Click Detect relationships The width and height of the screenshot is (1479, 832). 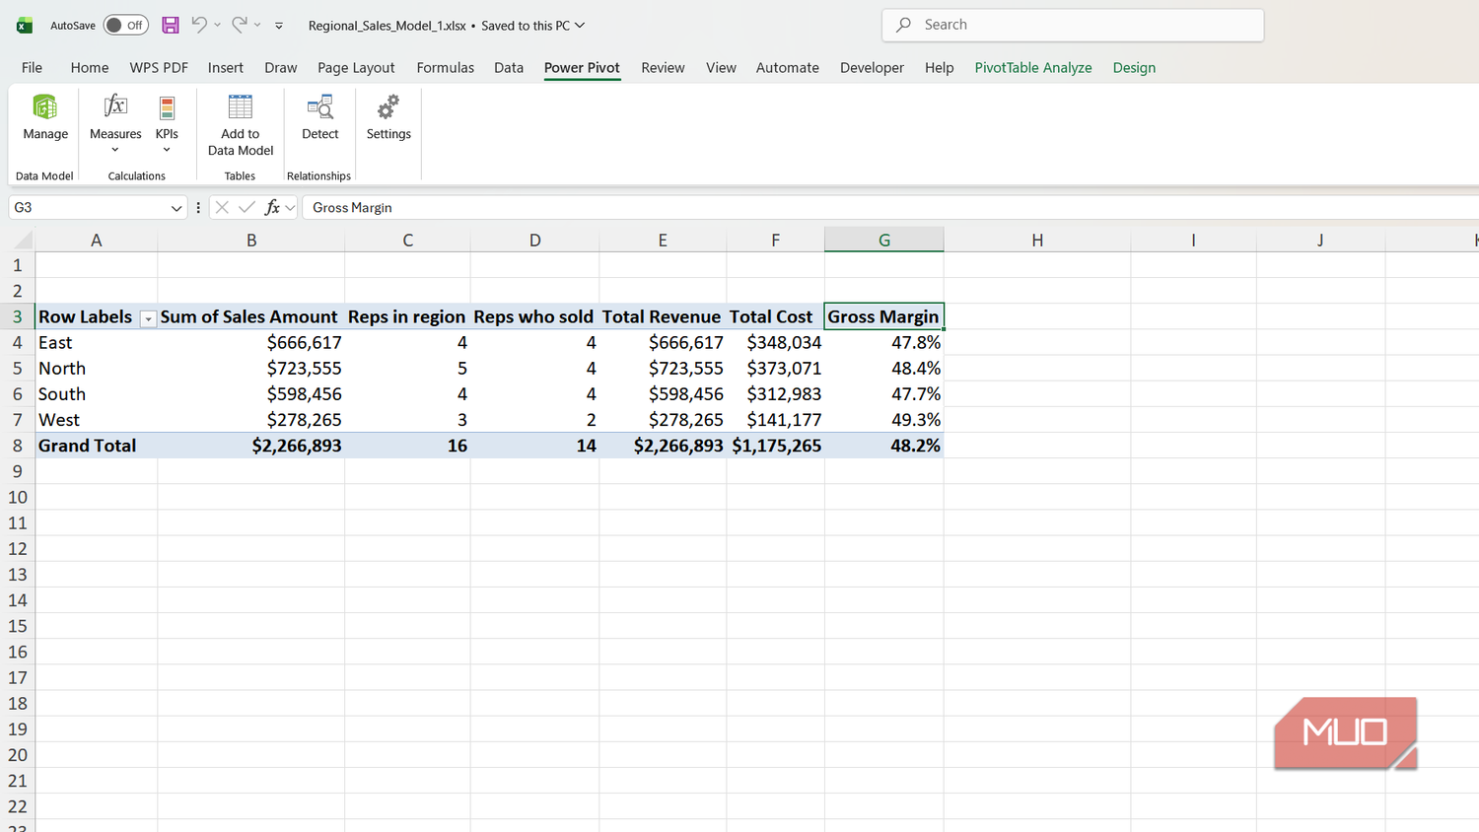(319, 118)
